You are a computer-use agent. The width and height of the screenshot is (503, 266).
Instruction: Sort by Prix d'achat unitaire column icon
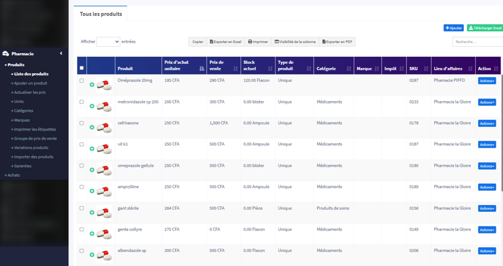(x=201, y=69)
